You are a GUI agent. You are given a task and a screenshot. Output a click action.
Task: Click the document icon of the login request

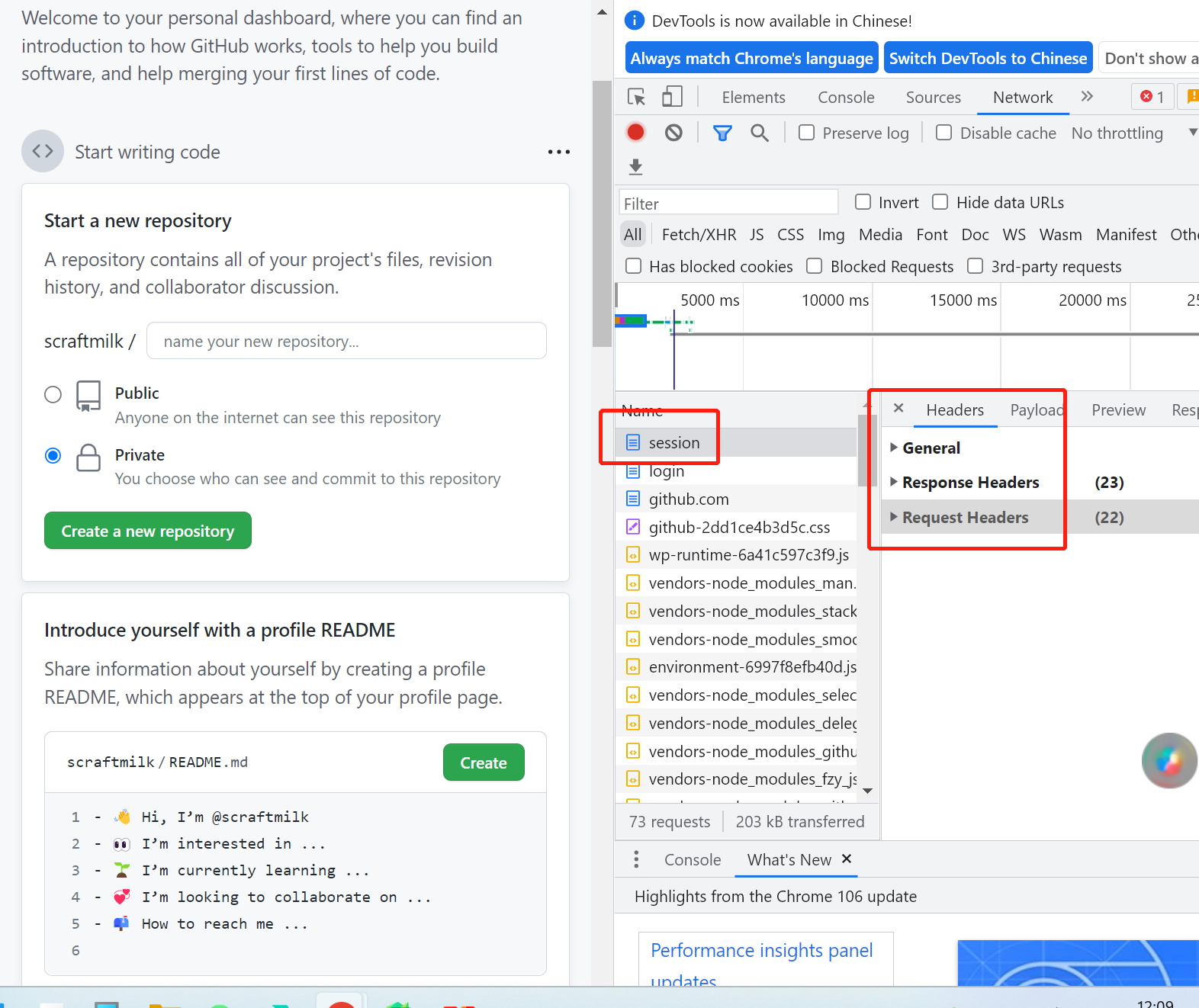633,471
